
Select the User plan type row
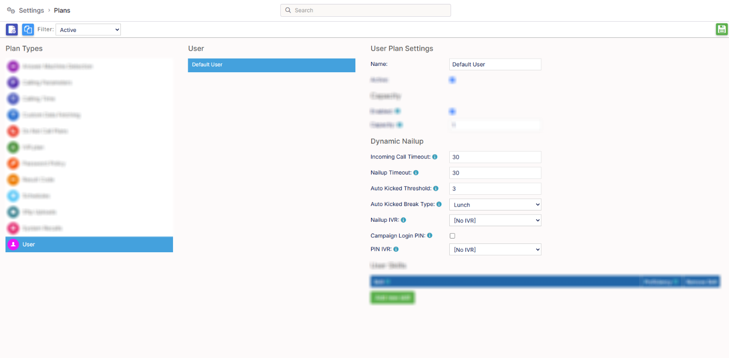[89, 244]
